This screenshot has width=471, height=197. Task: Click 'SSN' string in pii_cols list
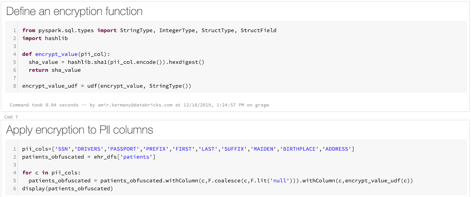coord(63,149)
